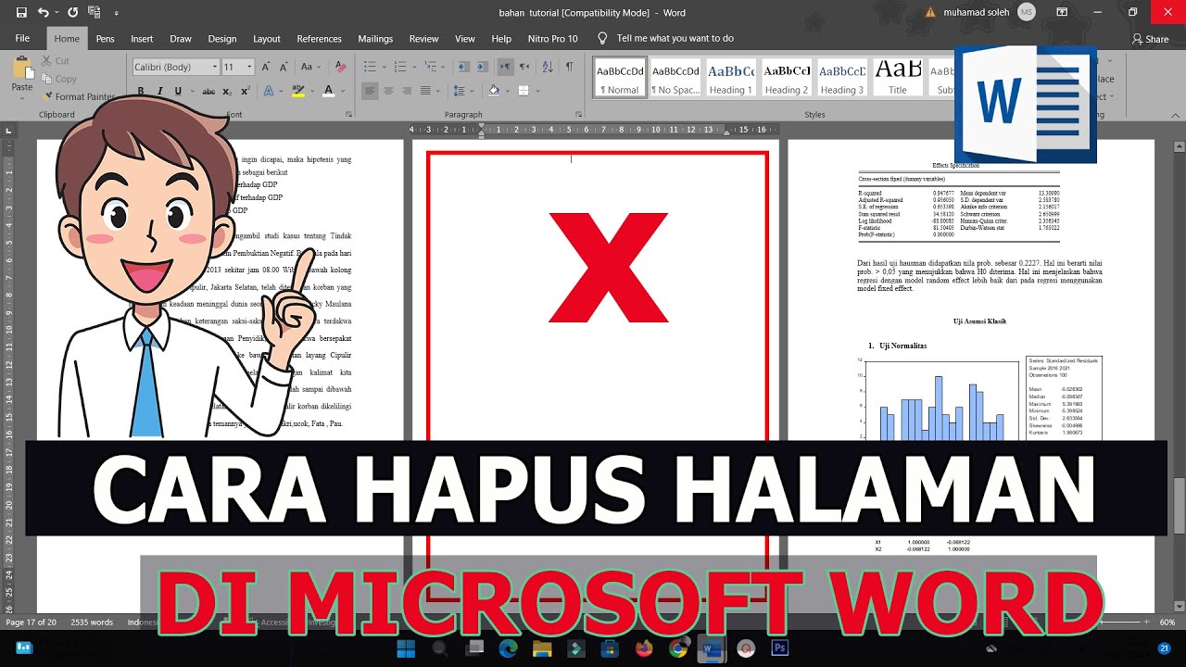Viewport: 1186px width, 667px height.
Task: Click the Undo arrow in Quick Access Toolbar
Action: [x=44, y=13]
